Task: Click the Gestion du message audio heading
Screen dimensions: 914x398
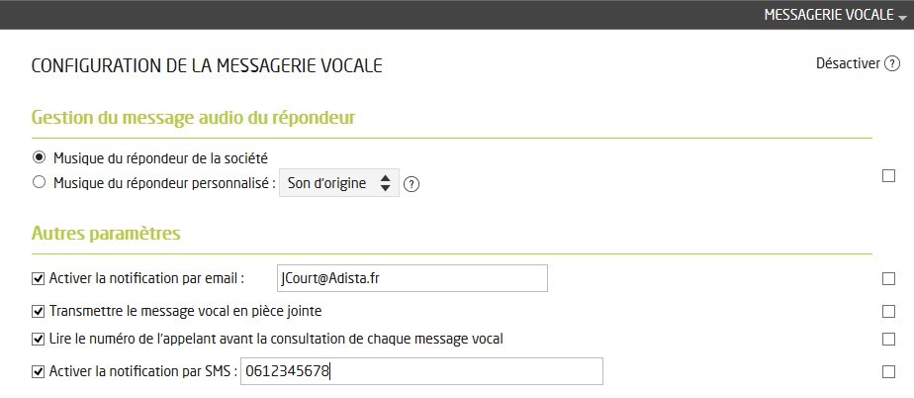Action: [x=193, y=118]
